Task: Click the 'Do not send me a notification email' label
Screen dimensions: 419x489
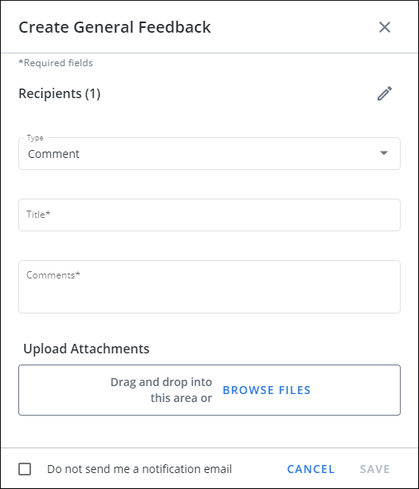Action: 139,469
